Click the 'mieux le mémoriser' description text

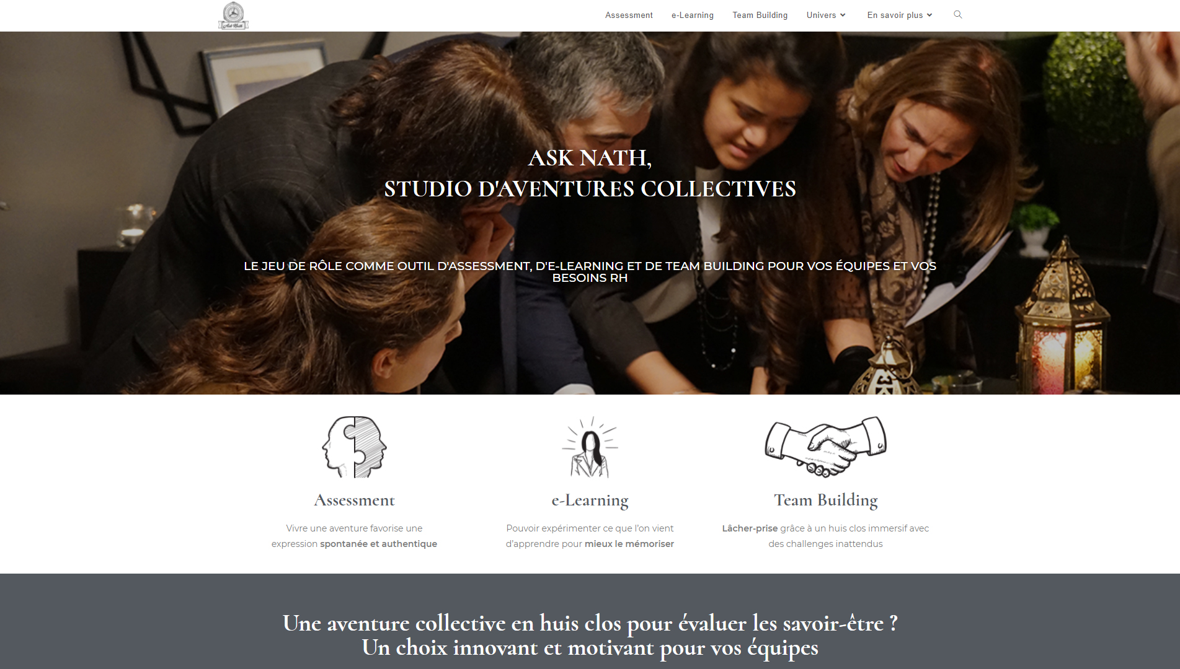pos(629,544)
